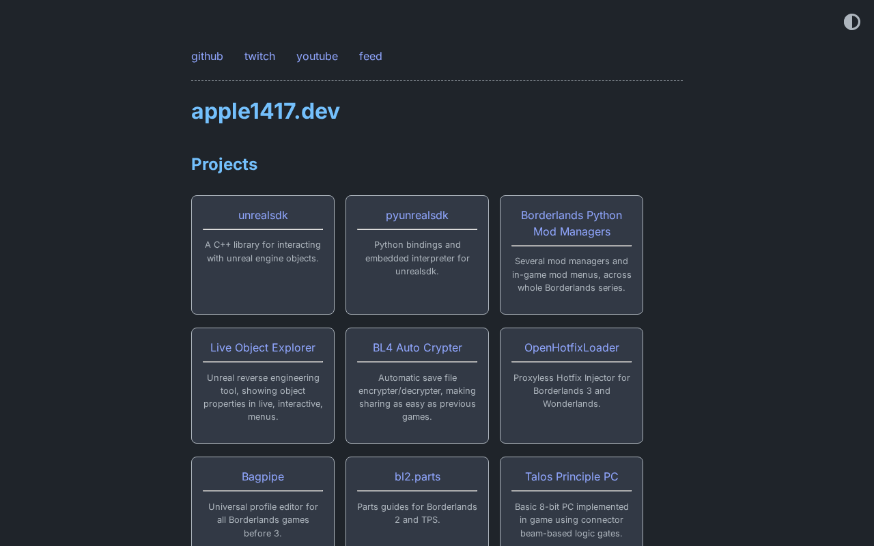This screenshot has height=546, width=874.
Task: Click 'Python bindings and embedded interpreter' description
Action: coord(417,258)
